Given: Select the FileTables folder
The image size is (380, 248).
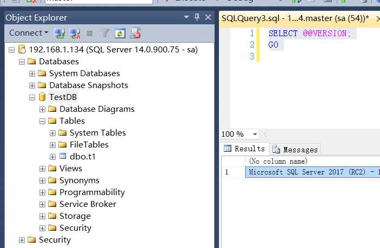Looking at the screenshot, I should [x=89, y=145].
